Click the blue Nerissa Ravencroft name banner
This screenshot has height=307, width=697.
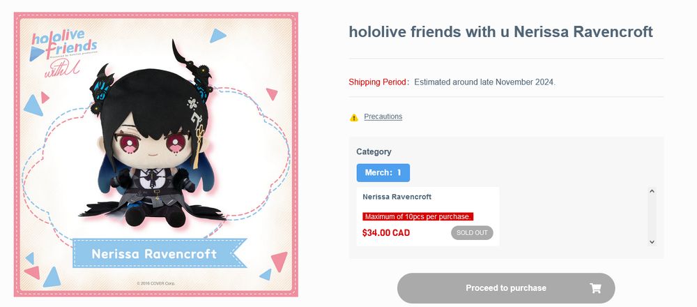[154, 253]
